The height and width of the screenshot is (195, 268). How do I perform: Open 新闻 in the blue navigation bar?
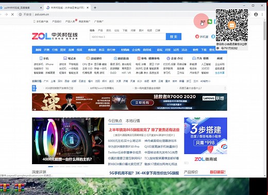38,50
